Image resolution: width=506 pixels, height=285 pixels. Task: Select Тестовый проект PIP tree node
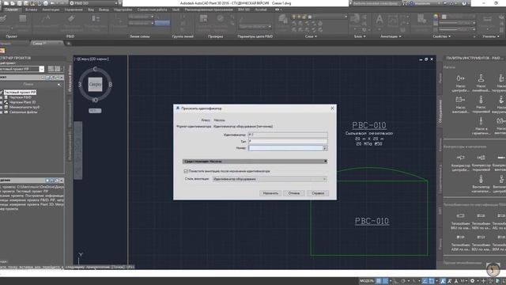coord(20,93)
